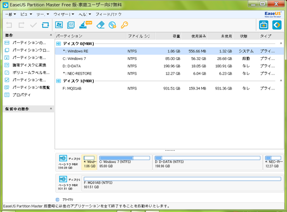Click NEC-RESTORE block in disk map
The width and height of the screenshot is (287, 212).
point(273,162)
